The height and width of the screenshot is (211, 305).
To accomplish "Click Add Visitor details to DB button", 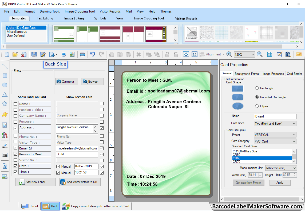I will click(x=80, y=182).
